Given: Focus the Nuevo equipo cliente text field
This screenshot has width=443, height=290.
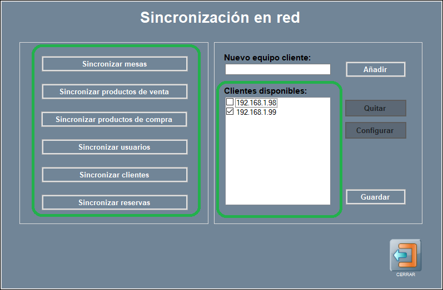Looking at the screenshot, I should point(277,69).
